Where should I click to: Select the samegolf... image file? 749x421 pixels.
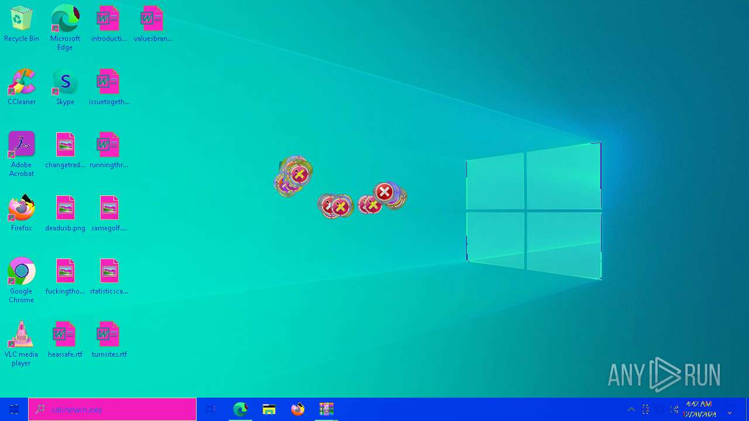point(109,214)
